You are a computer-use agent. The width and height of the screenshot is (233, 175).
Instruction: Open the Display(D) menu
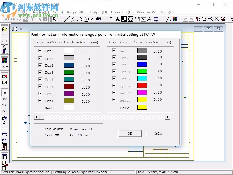pos(40,12)
